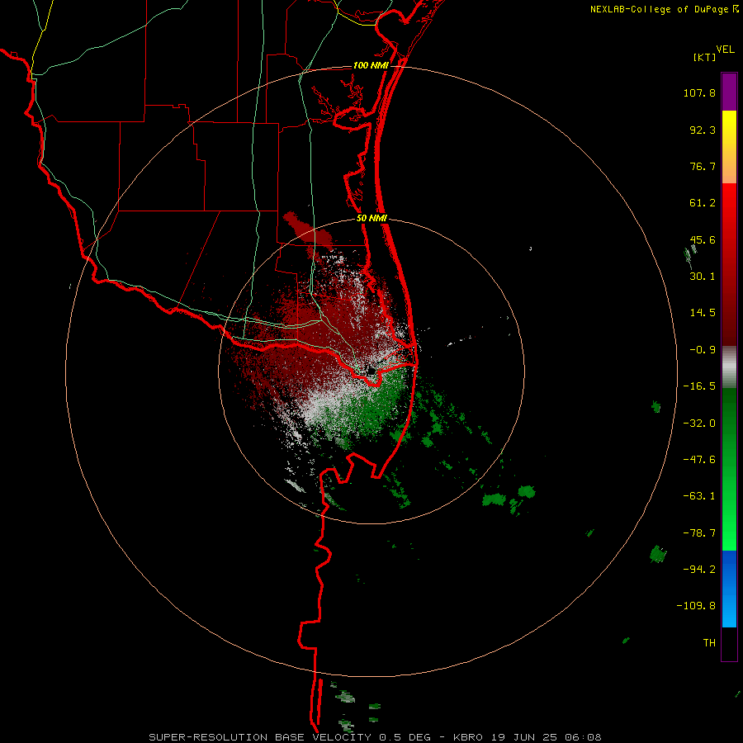Click the -47.6 velocity scale value
743x743 pixels.
[699, 460]
